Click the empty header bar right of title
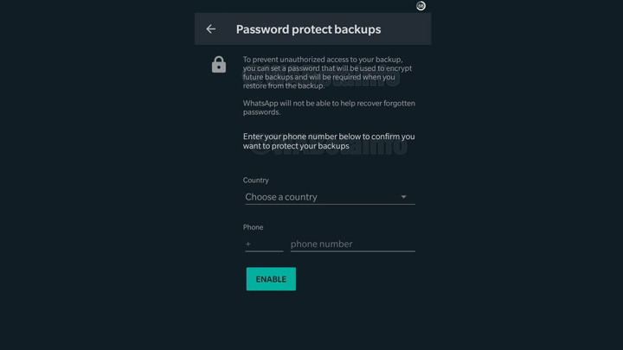The image size is (623, 350). pos(407,29)
